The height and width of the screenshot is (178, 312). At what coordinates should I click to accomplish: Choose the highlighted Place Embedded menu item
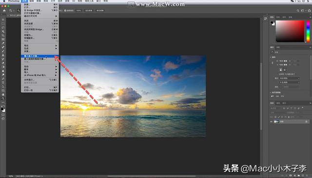tap(40, 56)
